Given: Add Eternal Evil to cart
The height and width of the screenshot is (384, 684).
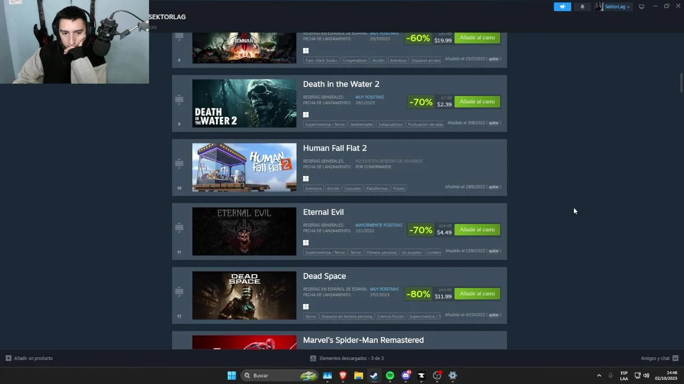Looking at the screenshot, I should tap(477, 230).
